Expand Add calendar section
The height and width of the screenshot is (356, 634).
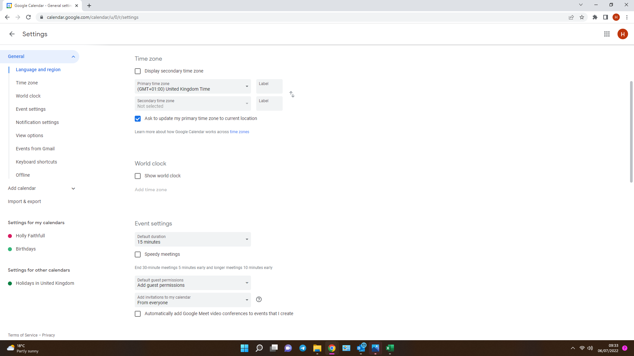coord(73,189)
